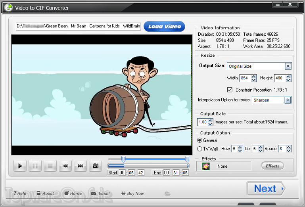Screen dimensions: 305x207
Task: Increase TV Wall Row count
Action: (240, 147)
